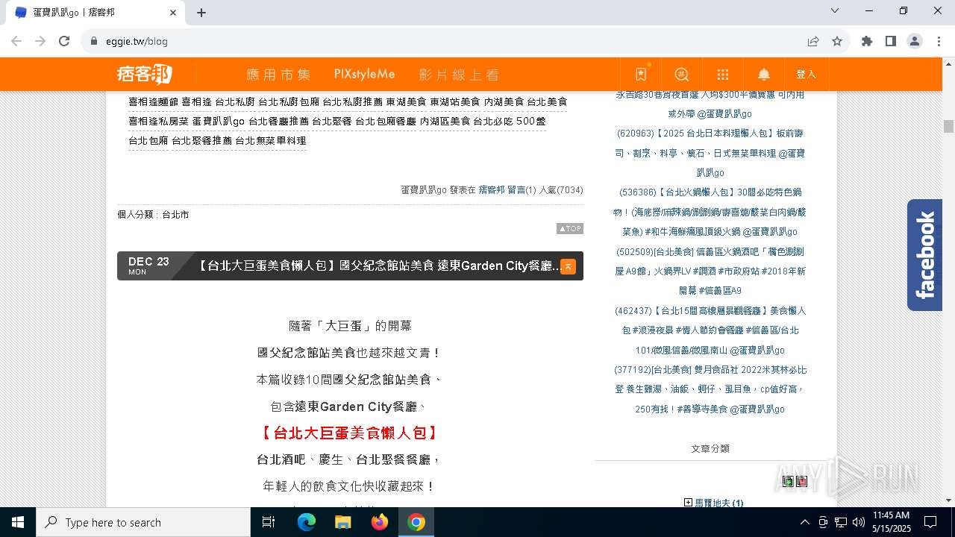Launch Firefox from the taskbar
Viewport: 955px width, 537px height.
[380, 522]
